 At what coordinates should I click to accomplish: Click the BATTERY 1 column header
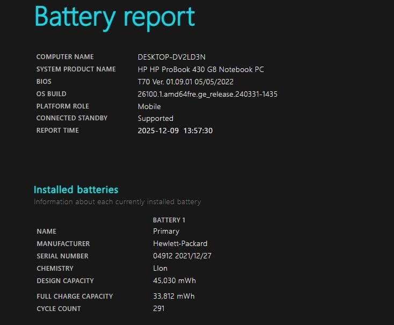[169, 220]
